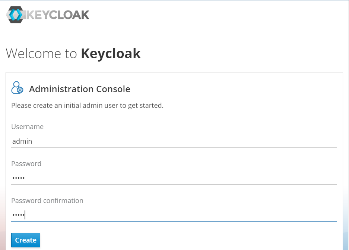The height and width of the screenshot is (250, 349).
Task: Click the small gear on the admin icon
Action: pos(20,90)
